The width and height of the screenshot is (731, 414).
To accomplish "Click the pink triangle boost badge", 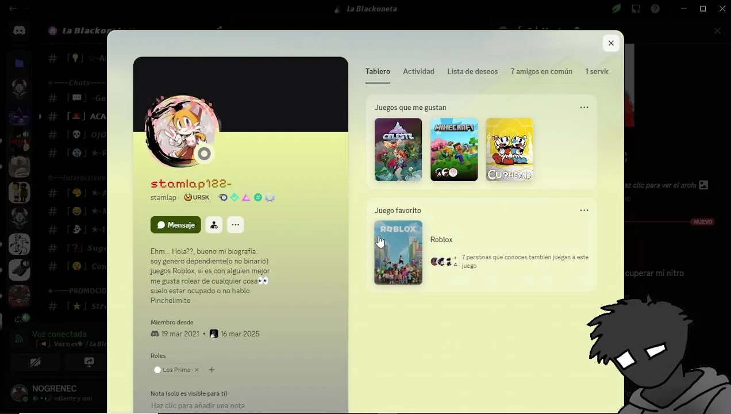I will tap(246, 197).
